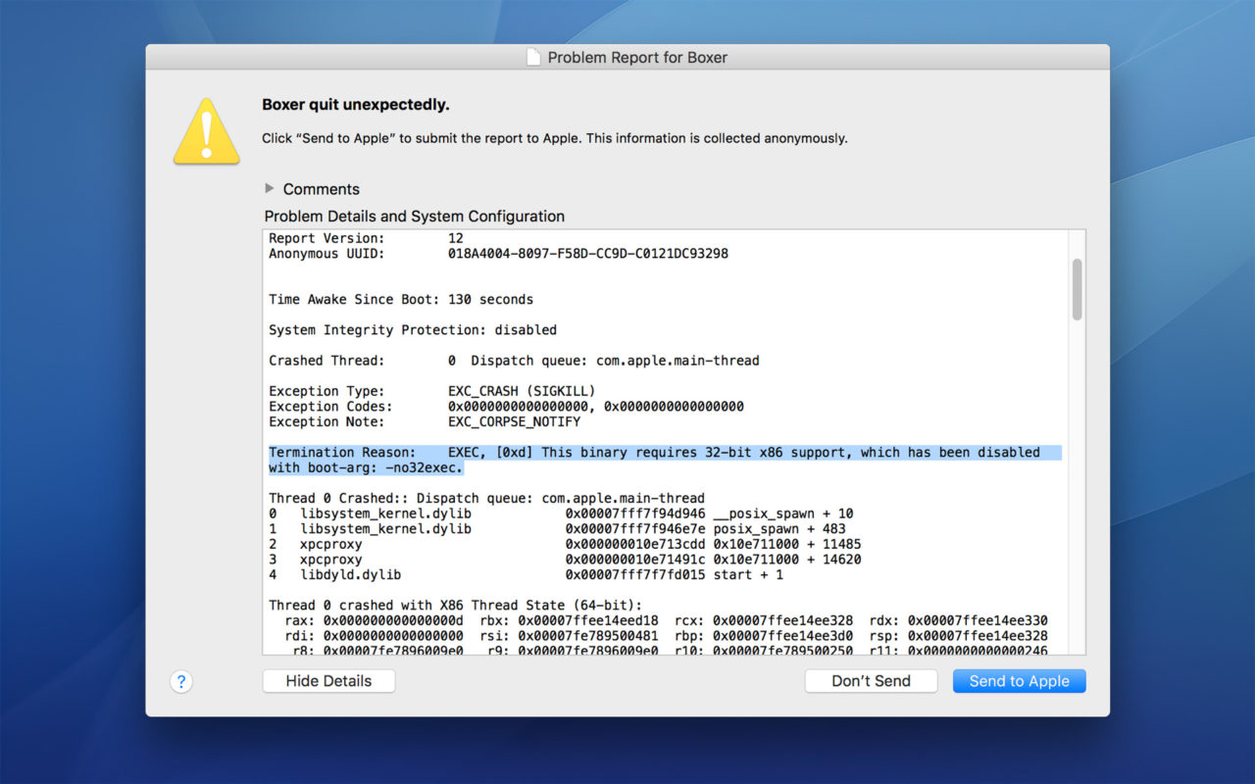Click the "Thread 0 Crashed::" header line
Image resolution: width=1255 pixels, height=784 pixels.
486,498
